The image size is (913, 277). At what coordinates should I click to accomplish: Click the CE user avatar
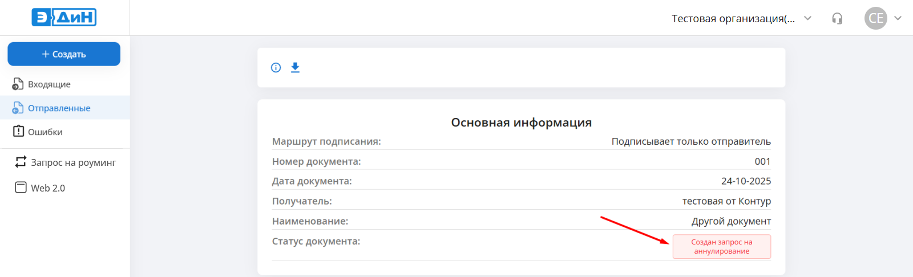coord(875,18)
